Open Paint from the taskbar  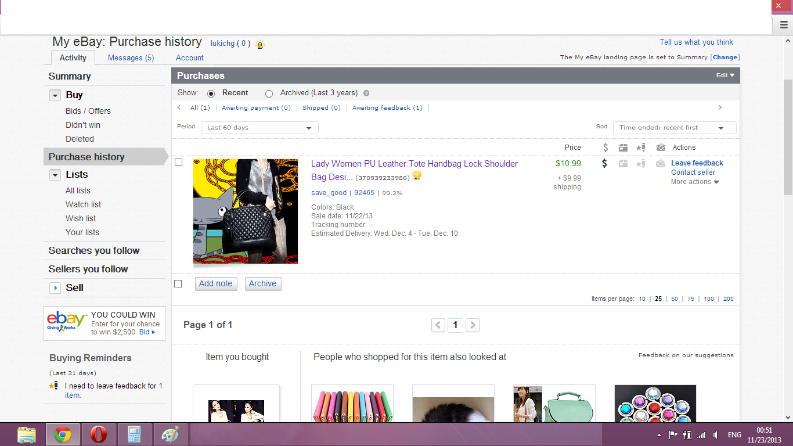(171, 434)
